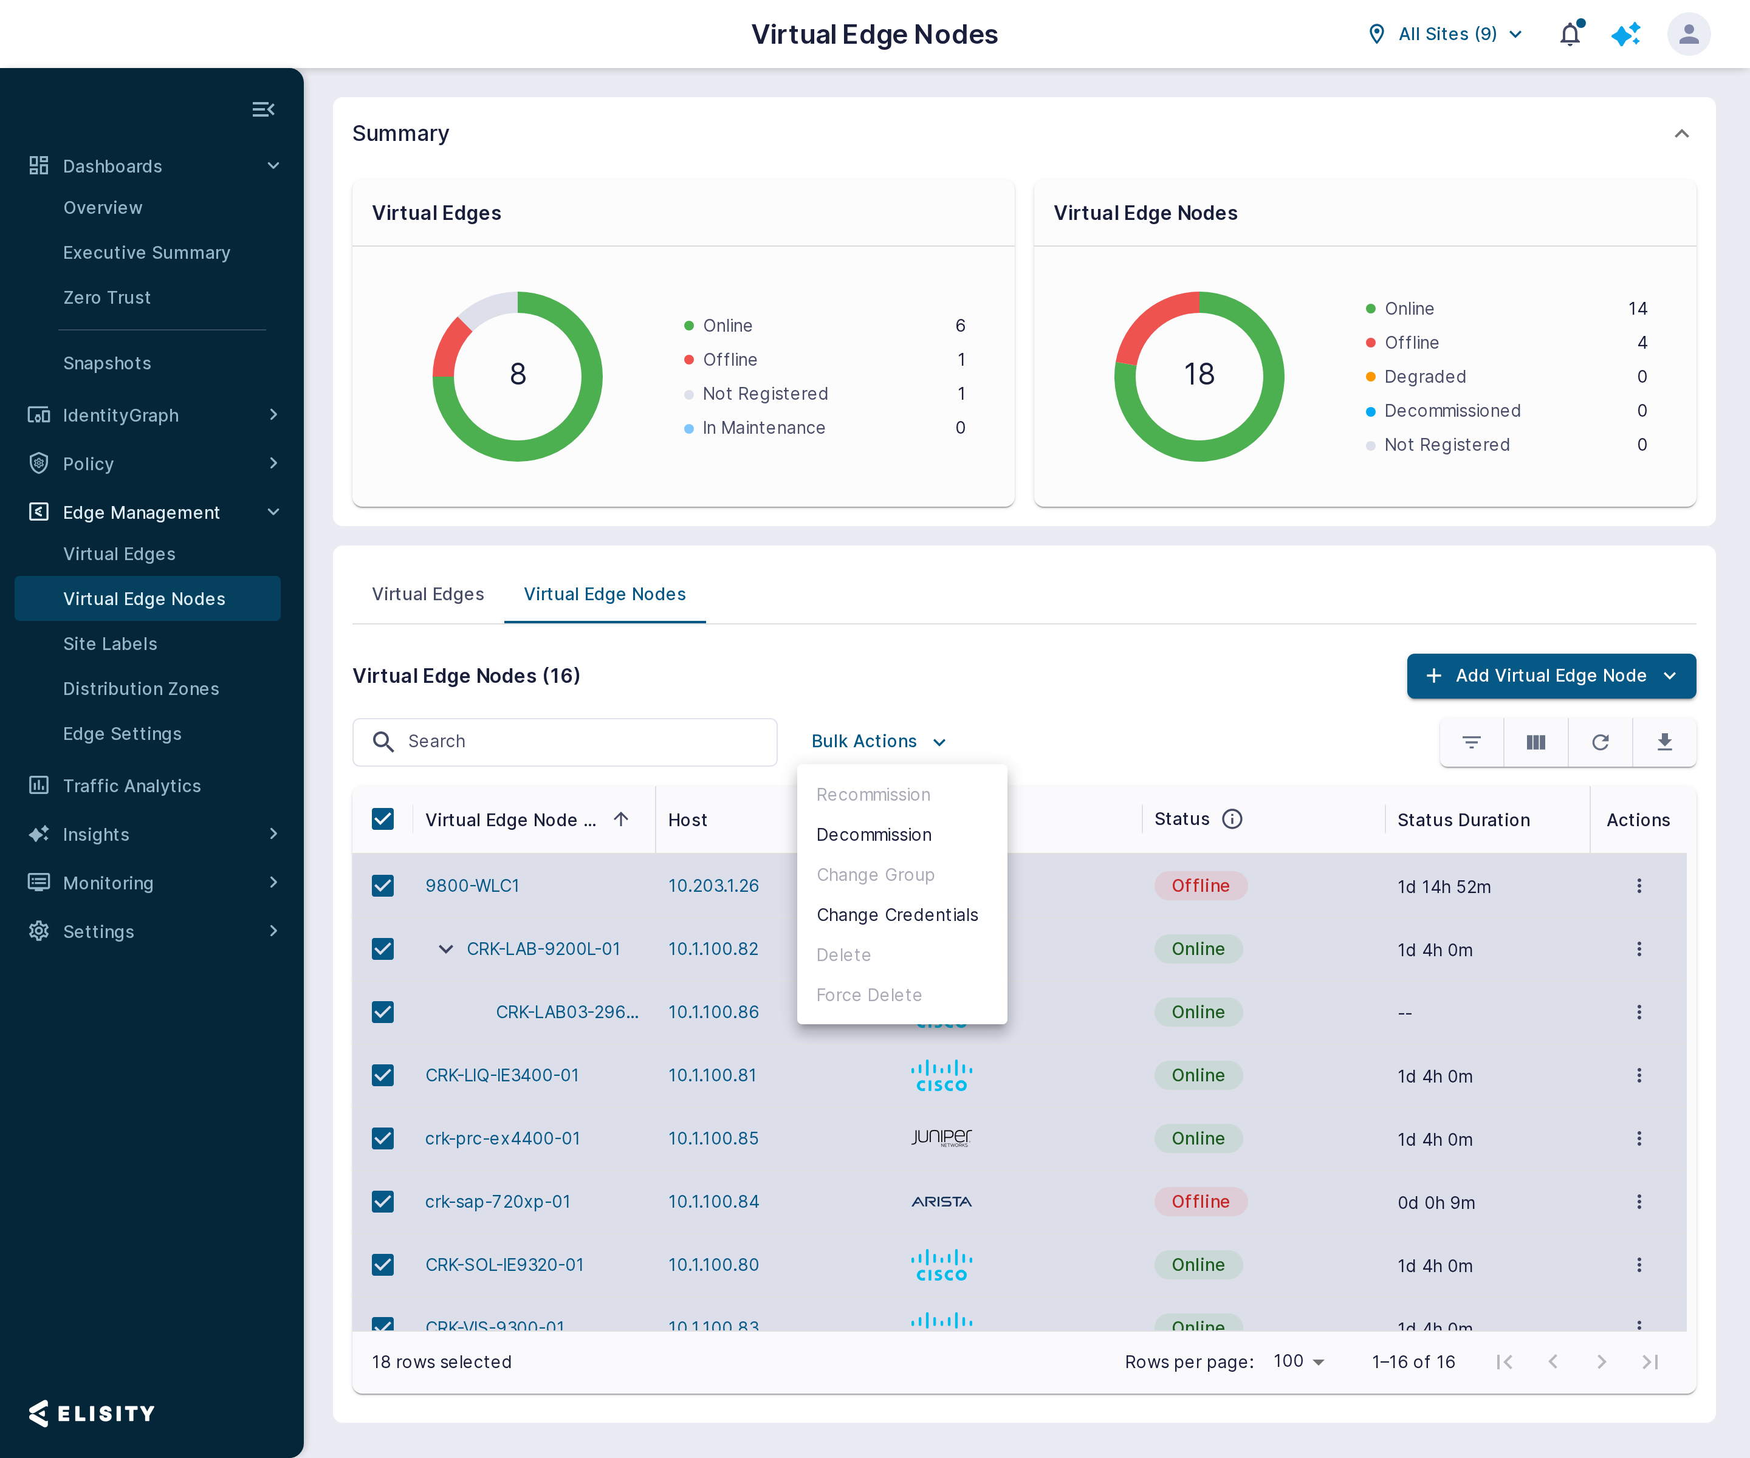Open the user profile avatar
This screenshot has width=1750, height=1458.
point(1689,34)
